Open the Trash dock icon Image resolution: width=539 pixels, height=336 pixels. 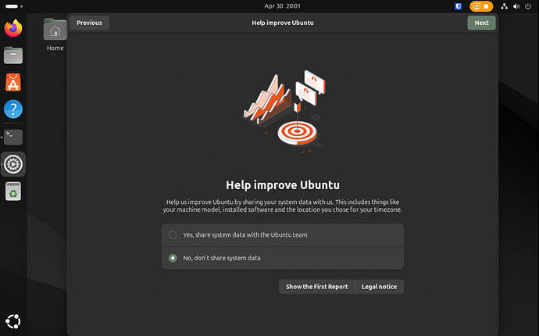pos(13,191)
